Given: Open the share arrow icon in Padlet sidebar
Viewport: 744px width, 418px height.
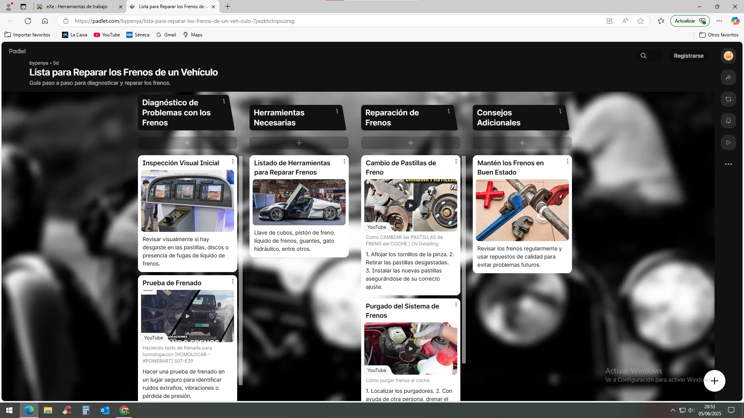Looking at the screenshot, I should coord(728,77).
